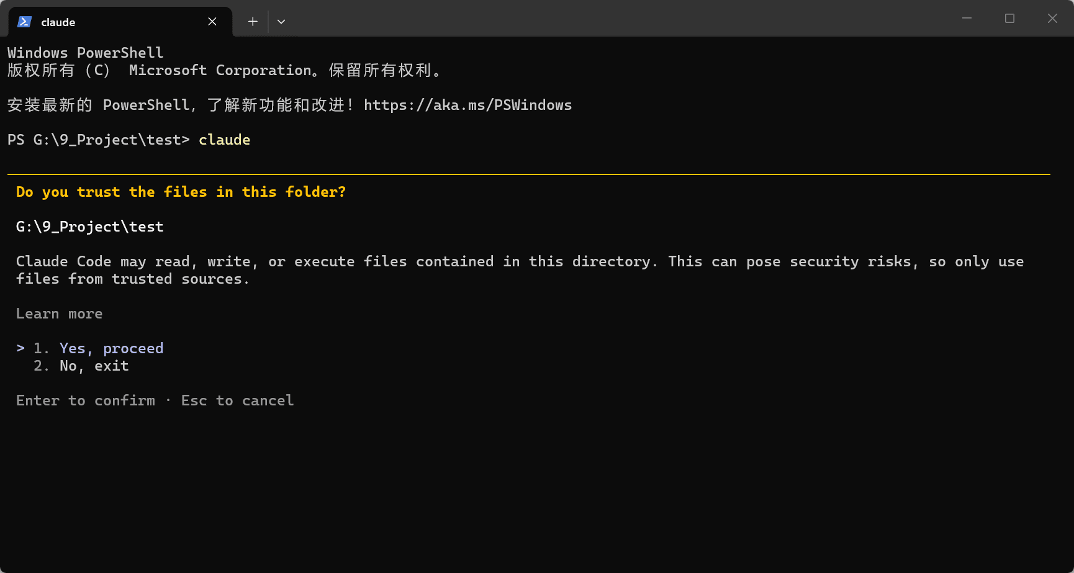The height and width of the screenshot is (573, 1074).
Task: Click the Esc to cancel hint
Action: click(237, 400)
